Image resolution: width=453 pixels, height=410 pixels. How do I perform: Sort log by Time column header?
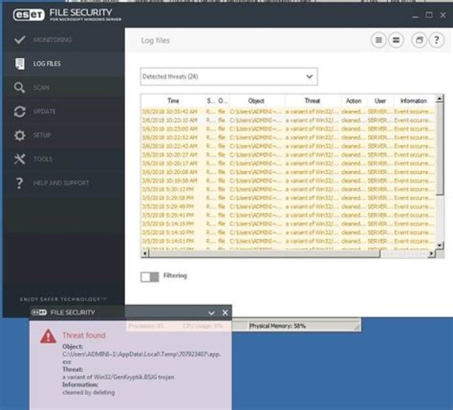[x=173, y=101]
